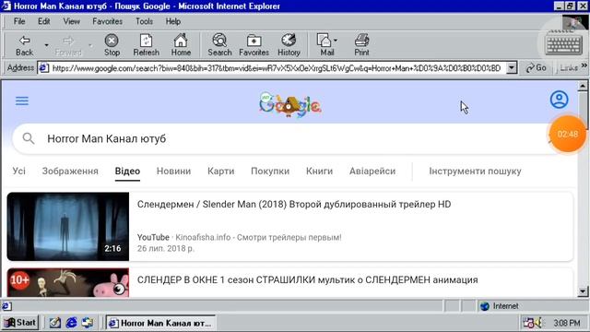
Task: Go to the Home page
Action: coord(181,45)
